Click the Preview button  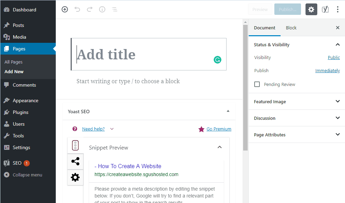coord(260,9)
